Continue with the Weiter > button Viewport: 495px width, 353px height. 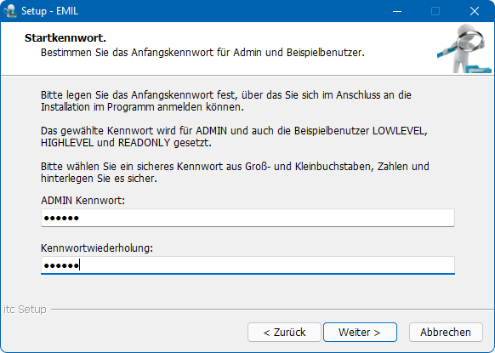click(360, 333)
